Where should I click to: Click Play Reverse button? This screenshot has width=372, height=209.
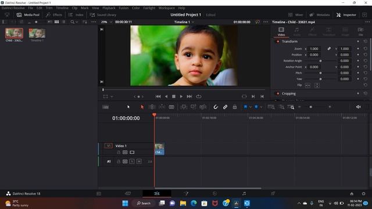click(x=166, y=96)
